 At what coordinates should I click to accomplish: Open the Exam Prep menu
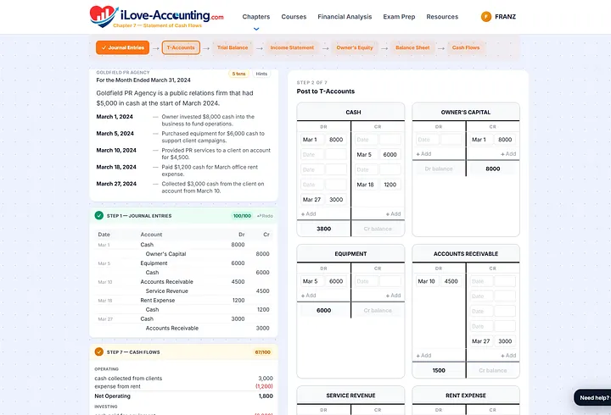(399, 17)
